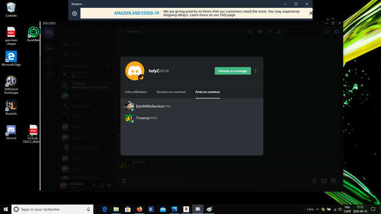Open the emoji picker icon
381x214 pixels.
pyautogui.click(x=333, y=181)
